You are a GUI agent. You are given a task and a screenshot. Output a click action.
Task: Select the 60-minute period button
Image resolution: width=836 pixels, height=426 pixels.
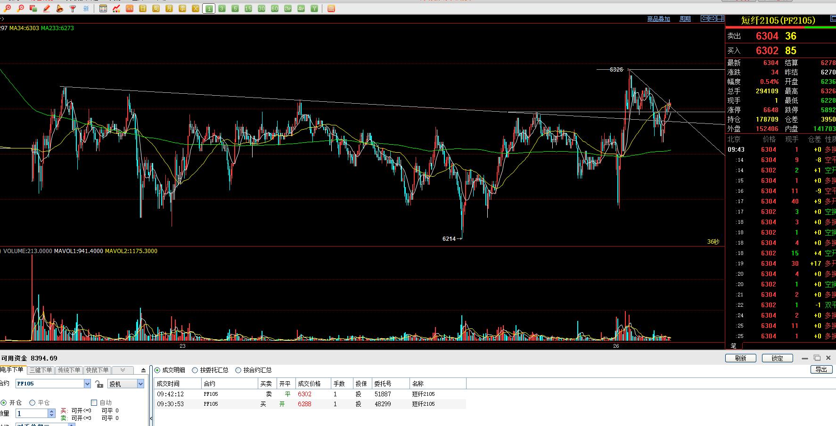[275, 8]
